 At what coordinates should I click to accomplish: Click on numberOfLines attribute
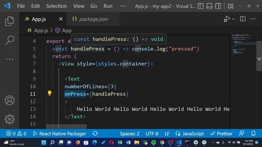(84, 87)
